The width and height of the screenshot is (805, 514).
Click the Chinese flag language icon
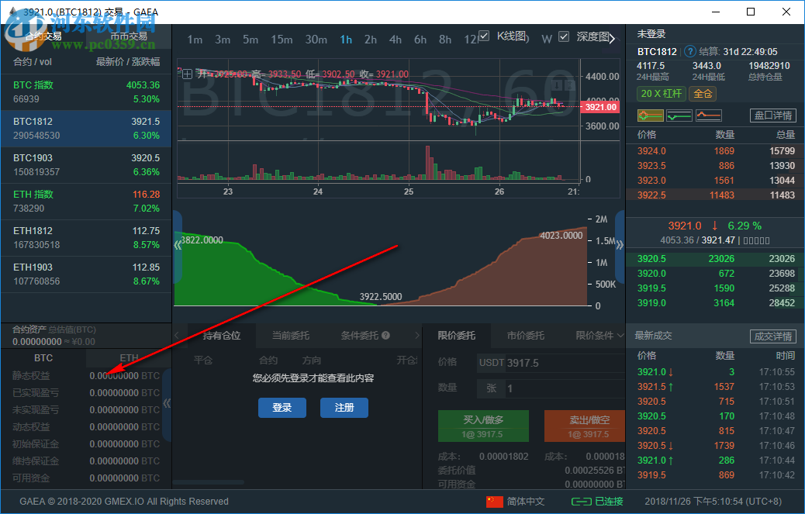point(495,501)
